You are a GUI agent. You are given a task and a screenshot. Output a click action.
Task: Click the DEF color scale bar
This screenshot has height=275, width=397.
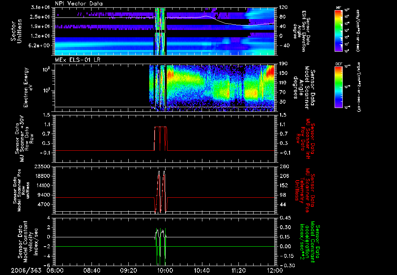coord(338,87)
